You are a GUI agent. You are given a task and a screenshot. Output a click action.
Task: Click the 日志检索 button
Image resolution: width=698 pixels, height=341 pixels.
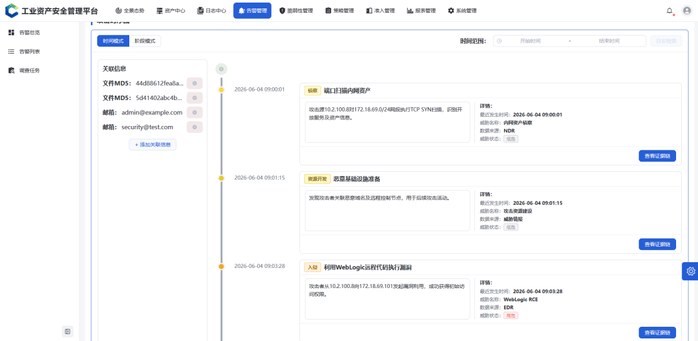pyautogui.click(x=666, y=41)
